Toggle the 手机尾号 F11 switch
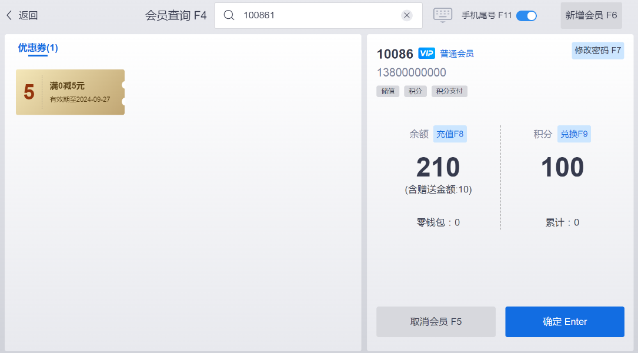This screenshot has width=638, height=353. click(526, 16)
